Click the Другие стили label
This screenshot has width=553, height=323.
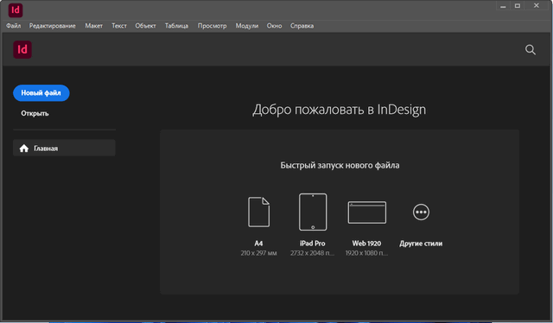[421, 244]
